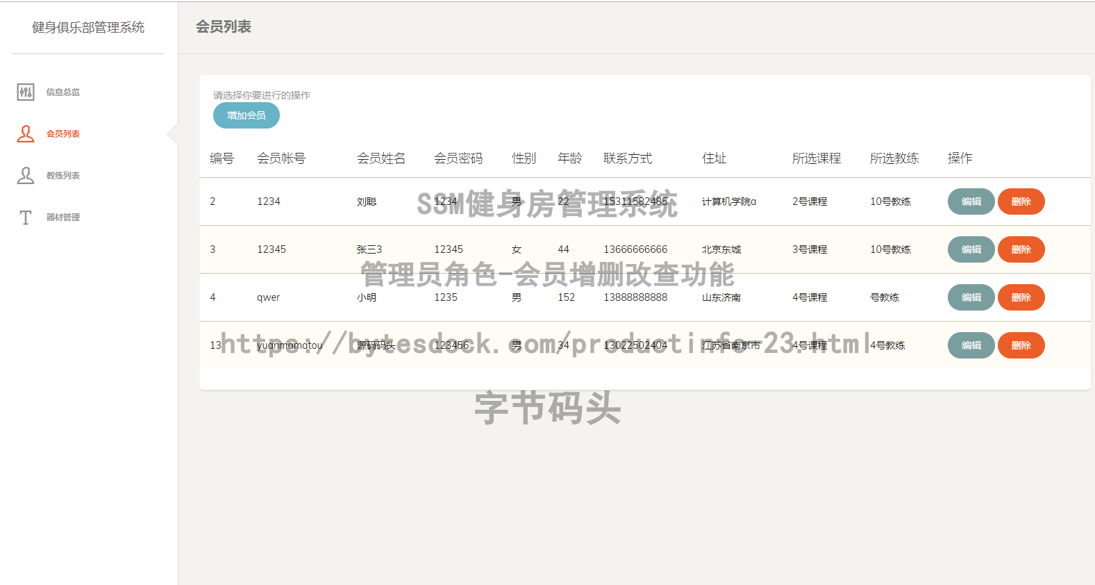Delete member 源码码头 via 删除 button
Image resolution: width=1095 pixels, height=585 pixels.
click(1021, 345)
